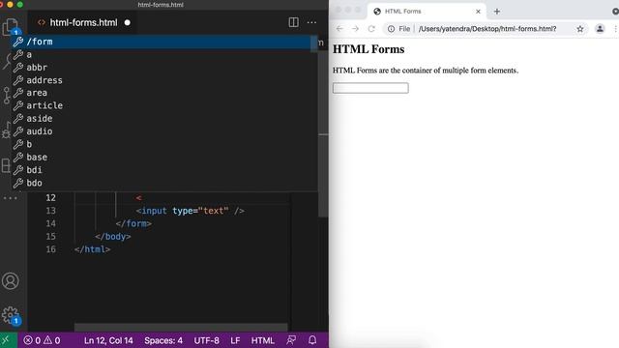619x348 pixels.
Task: Click UTF-8 encoding in status bar
Action: click(206, 340)
